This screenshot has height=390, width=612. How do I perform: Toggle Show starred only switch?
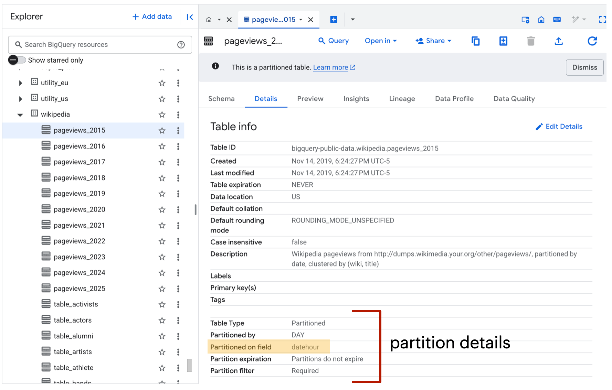[x=17, y=60]
